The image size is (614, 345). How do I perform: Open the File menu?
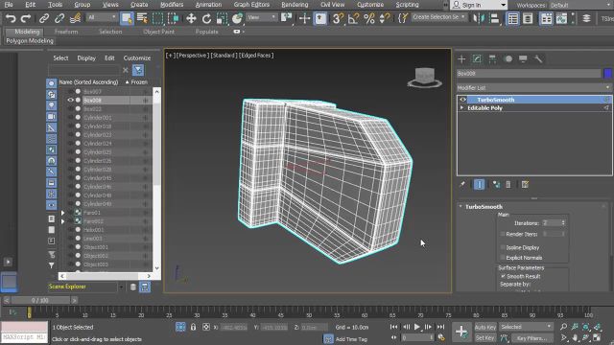point(9,5)
